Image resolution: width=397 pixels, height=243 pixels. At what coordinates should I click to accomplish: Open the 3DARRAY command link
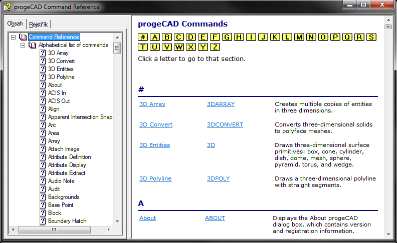(221, 104)
